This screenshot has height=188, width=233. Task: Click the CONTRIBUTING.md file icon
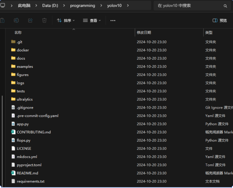(13, 132)
